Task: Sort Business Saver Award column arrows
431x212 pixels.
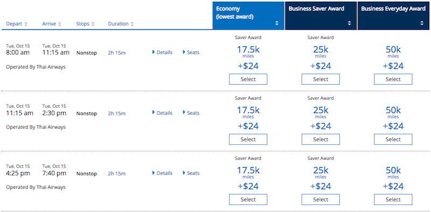Action: click(349, 23)
